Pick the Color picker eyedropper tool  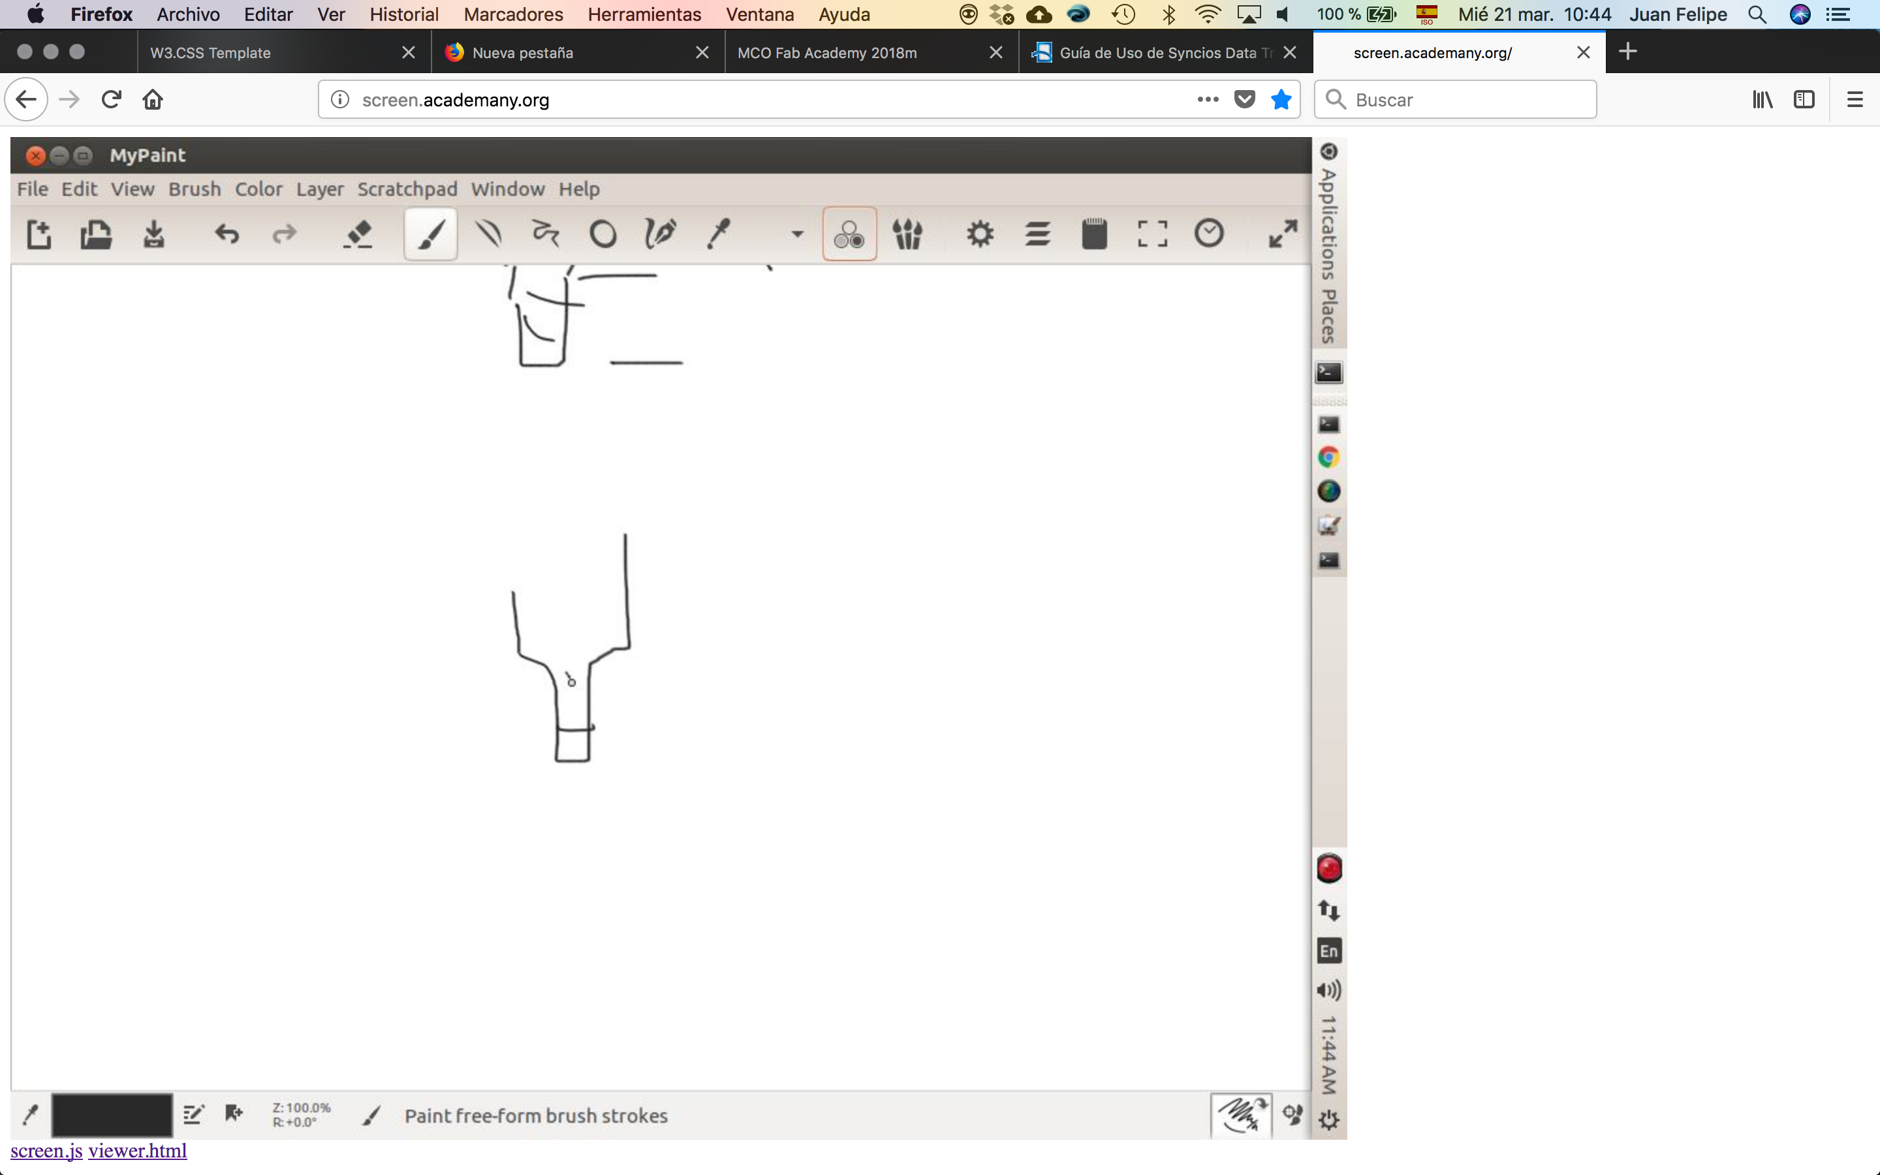[x=719, y=234]
